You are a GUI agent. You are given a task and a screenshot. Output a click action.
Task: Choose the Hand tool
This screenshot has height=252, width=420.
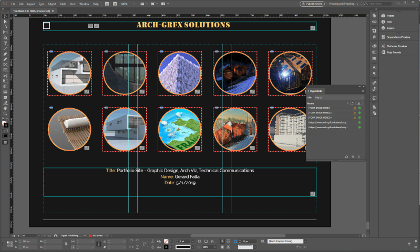5,108
